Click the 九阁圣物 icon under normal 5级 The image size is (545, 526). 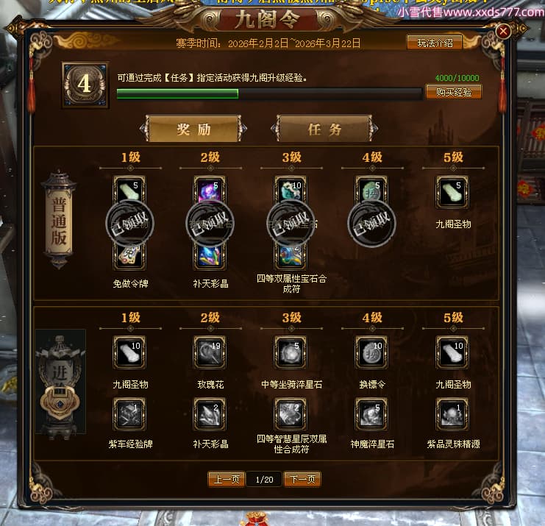pos(452,192)
